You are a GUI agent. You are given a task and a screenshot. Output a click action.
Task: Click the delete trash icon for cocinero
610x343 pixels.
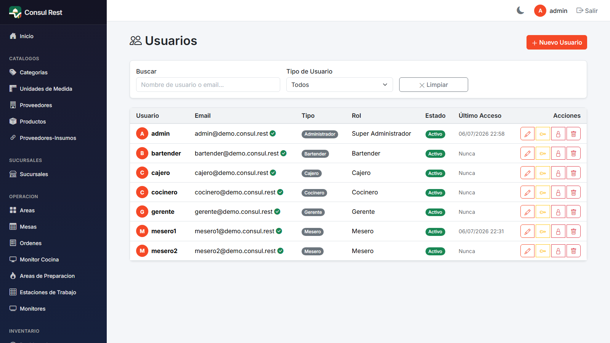573,192
